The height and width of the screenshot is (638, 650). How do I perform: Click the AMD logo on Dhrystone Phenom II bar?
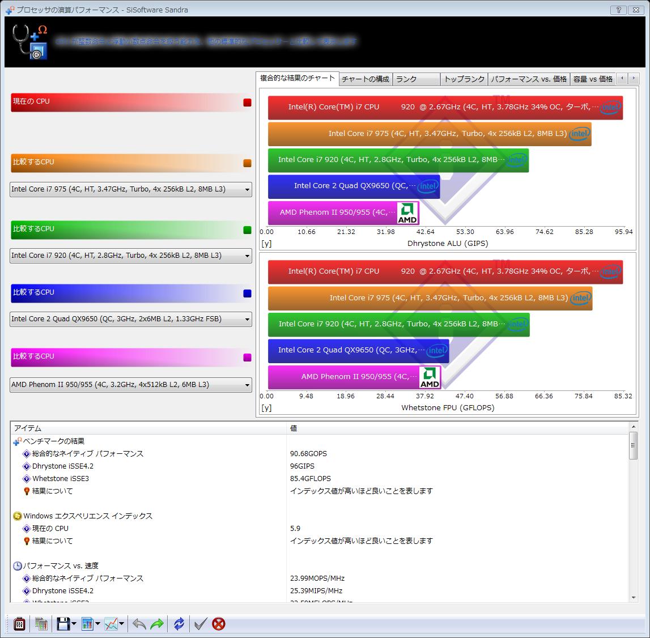click(407, 212)
